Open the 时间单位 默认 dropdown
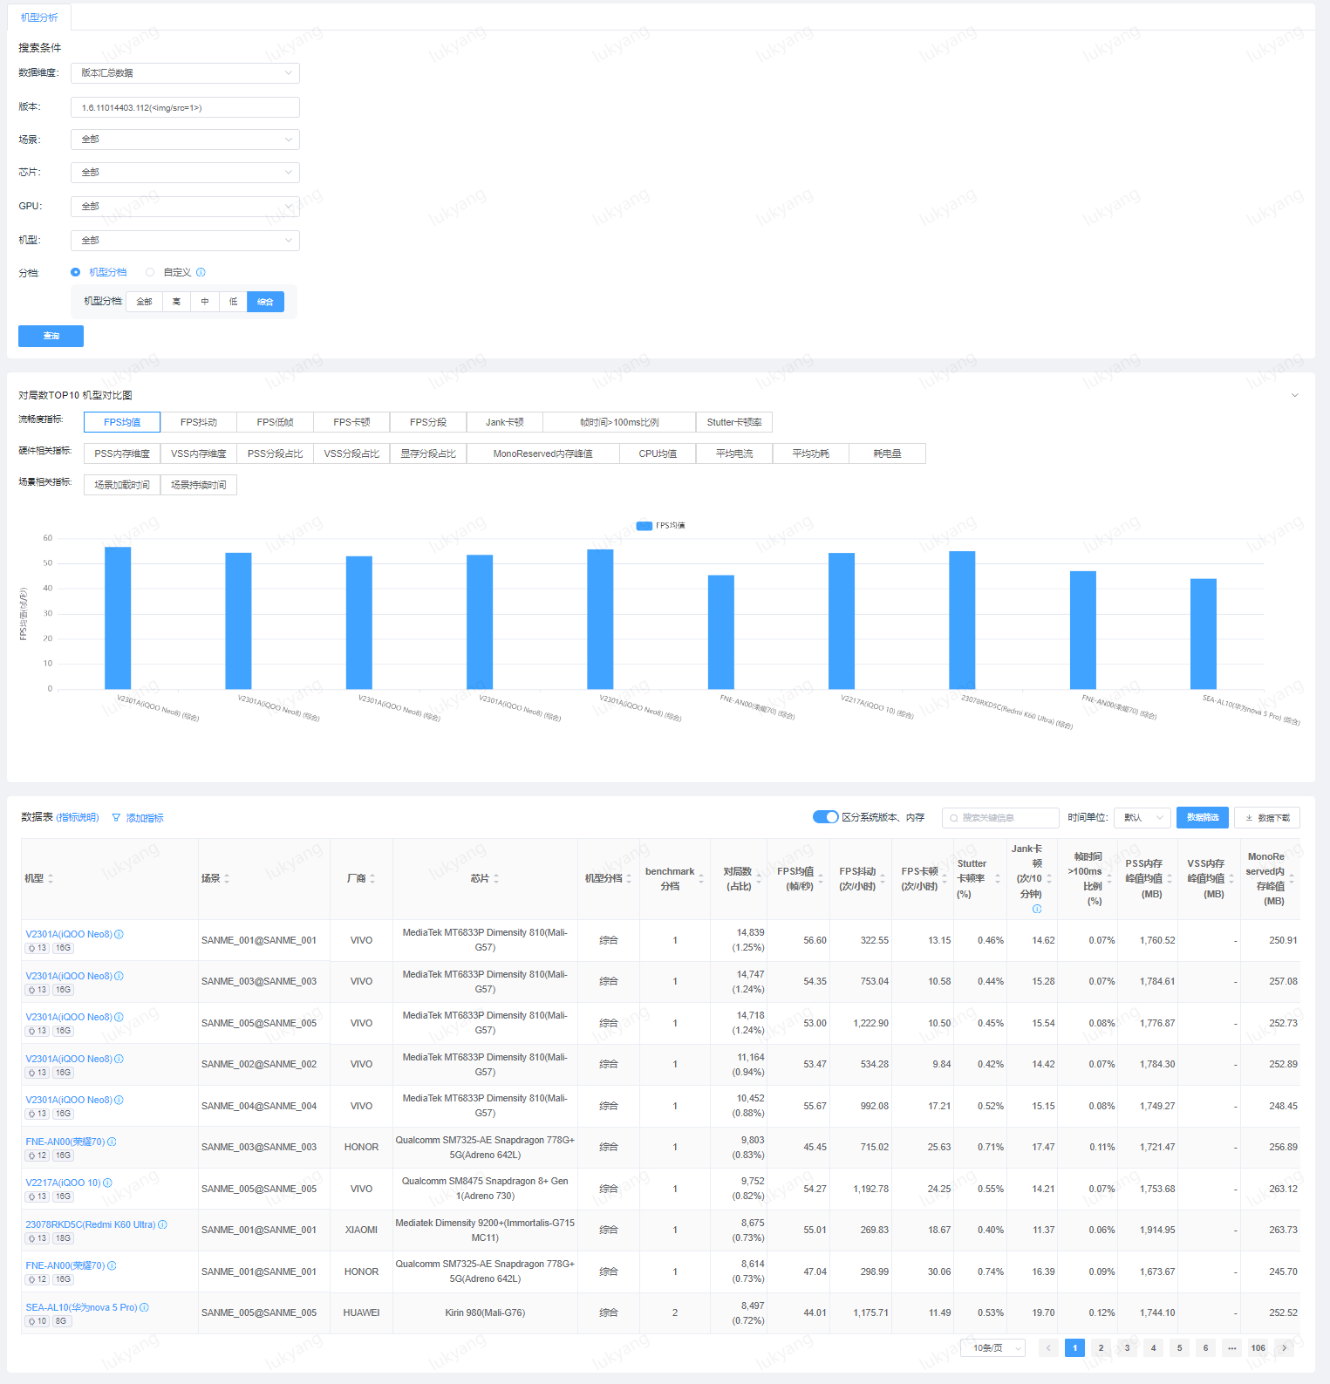This screenshot has width=1330, height=1384. point(1143,818)
